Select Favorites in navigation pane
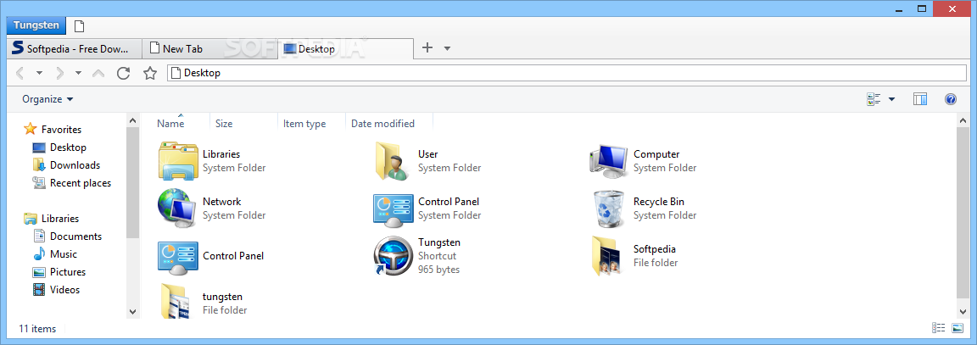Image resolution: width=977 pixels, height=345 pixels. (53, 130)
